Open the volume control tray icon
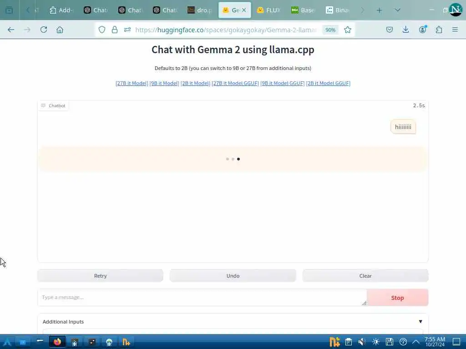 [362, 342]
